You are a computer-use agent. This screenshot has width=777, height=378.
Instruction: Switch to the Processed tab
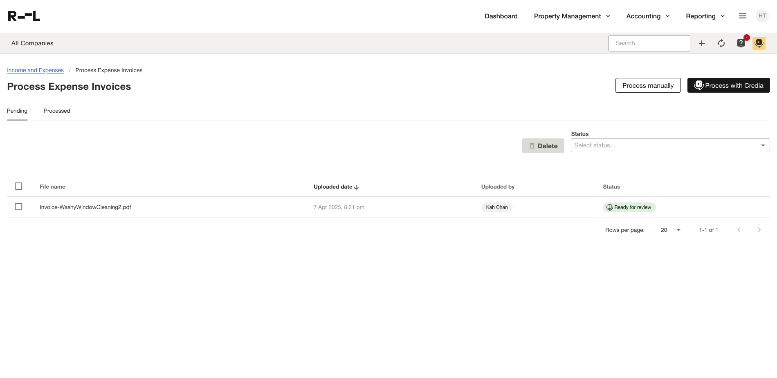57,111
